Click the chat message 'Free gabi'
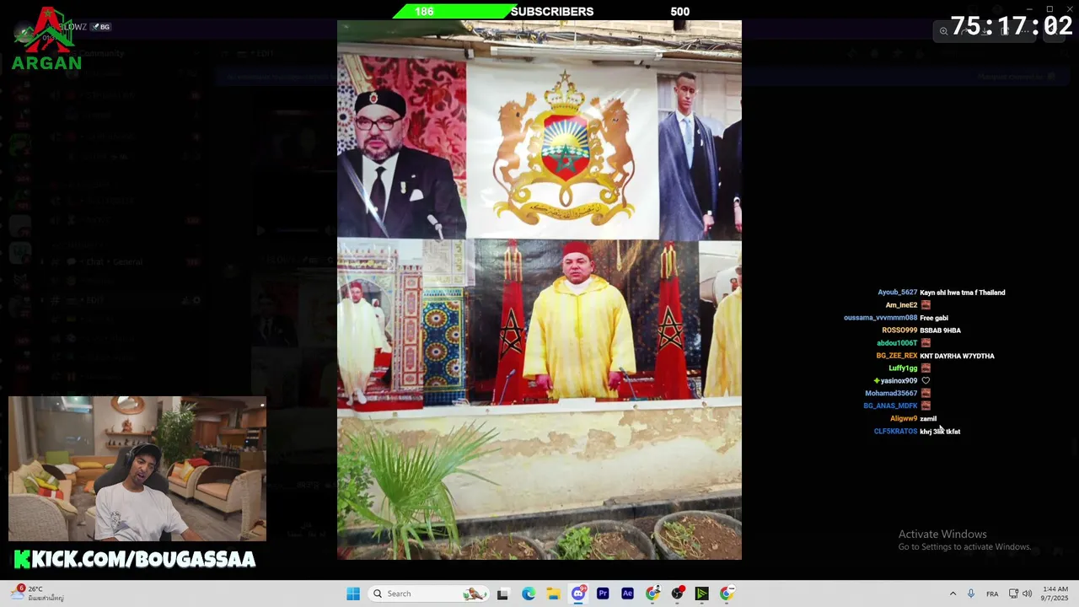Viewport: 1079px width, 607px height. pos(933,318)
